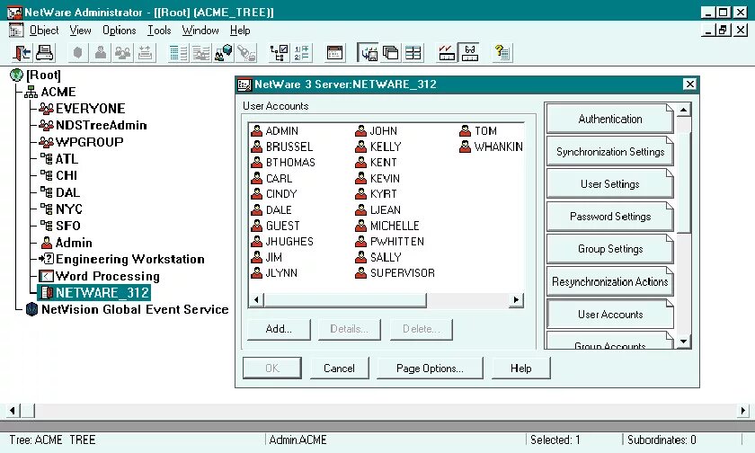Click the ADMIN user account icon
The width and height of the screenshot is (755, 453).
[x=257, y=131]
